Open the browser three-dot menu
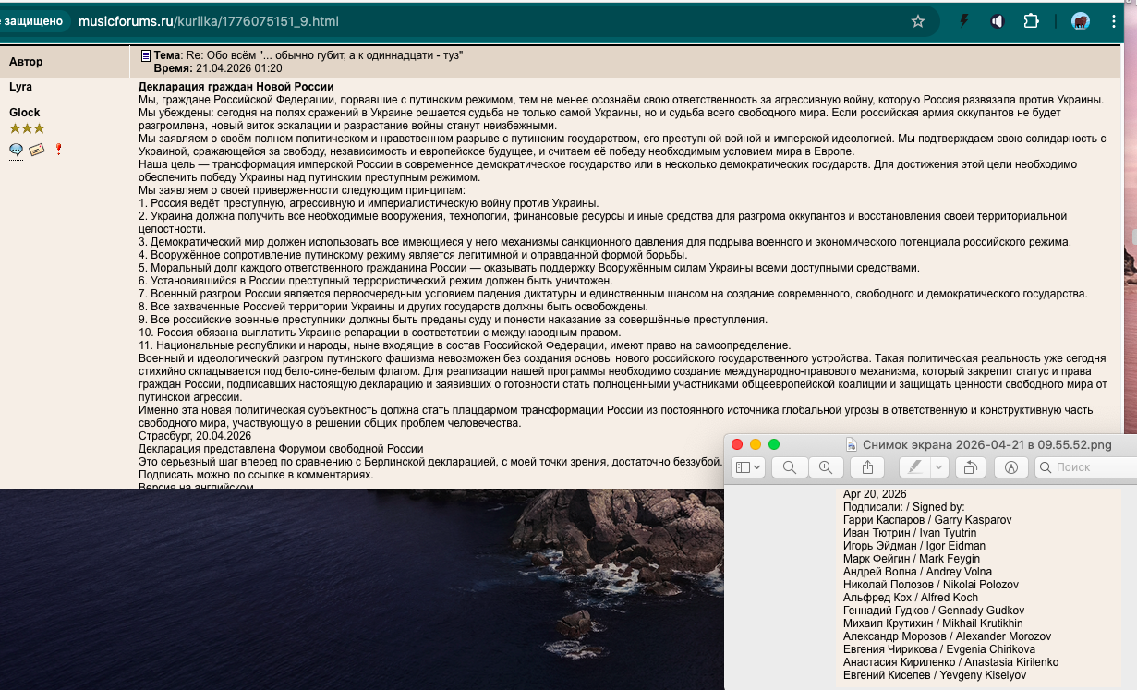Image resolution: width=1137 pixels, height=690 pixels. pos(1112,20)
